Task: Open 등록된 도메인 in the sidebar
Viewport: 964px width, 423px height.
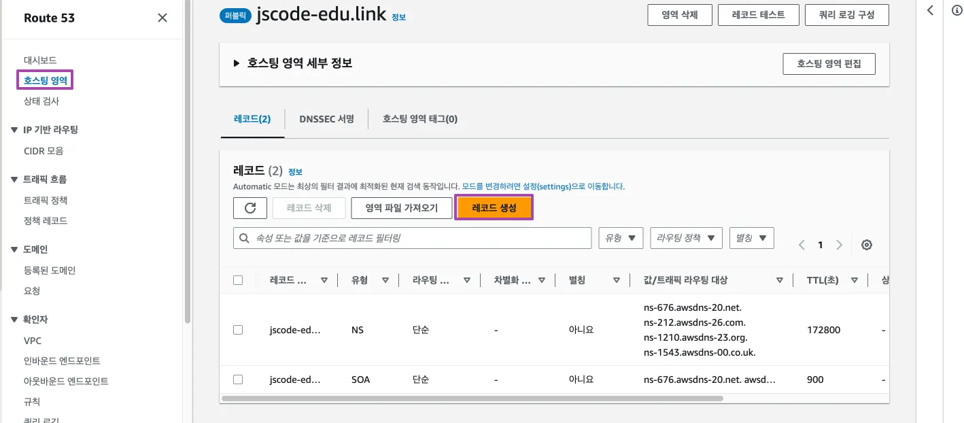Action: click(50, 270)
